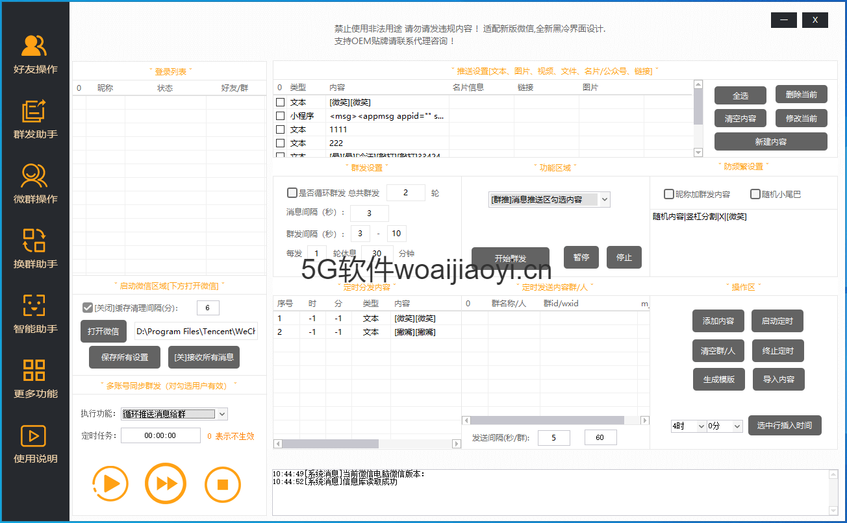Click the 名片信息 column header
The height and width of the screenshot is (523, 847).
[468, 87]
